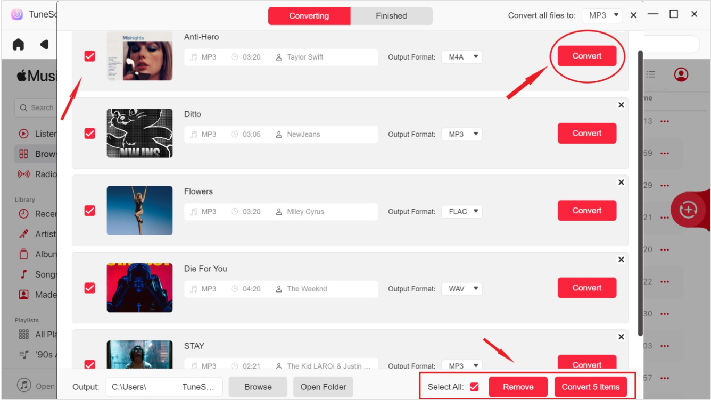Image resolution: width=711 pixels, height=400 pixels.
Task: Click the red add-to-convert floating button
Action: [688, 210]
